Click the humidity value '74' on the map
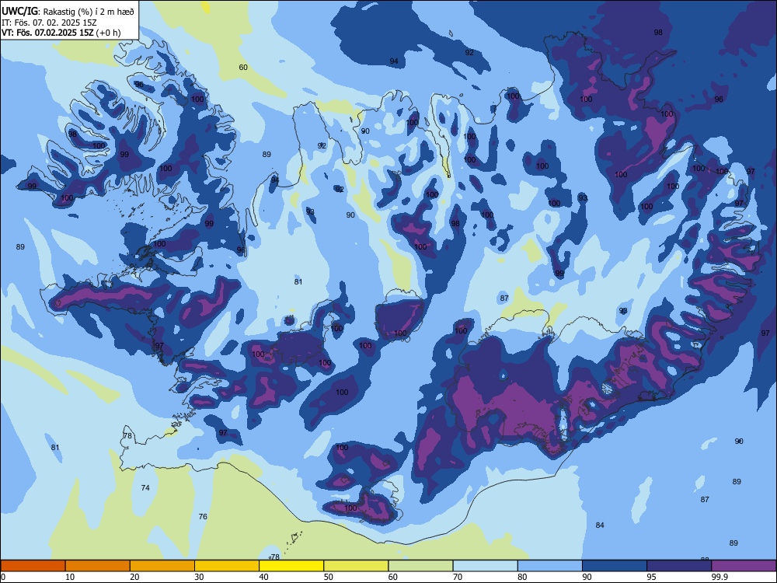Viewport: 777px width, 583px height. pos(145,488)
